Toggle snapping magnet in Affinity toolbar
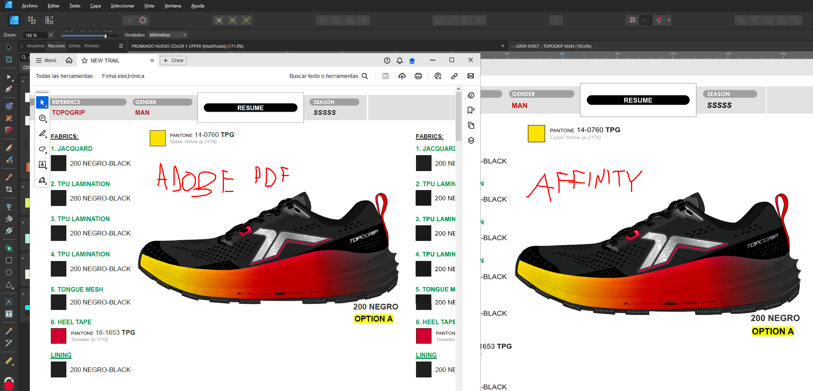 [659, 20]
